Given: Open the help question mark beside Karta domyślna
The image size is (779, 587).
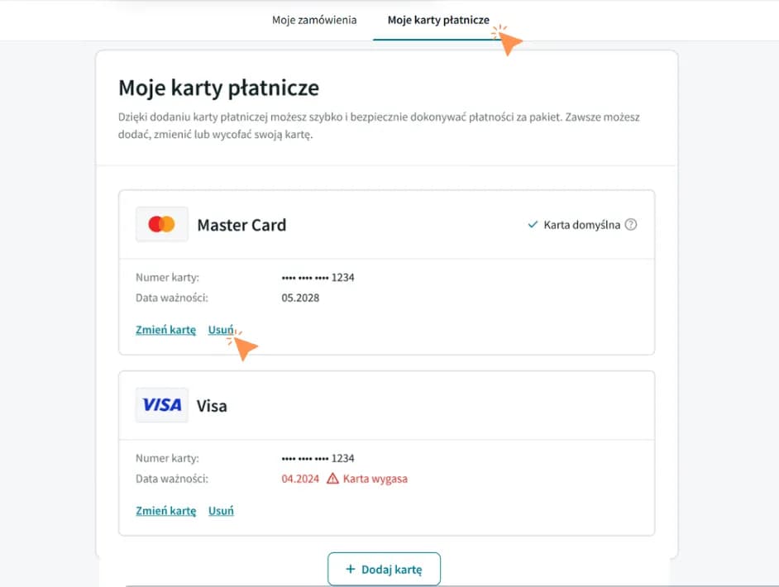Looking at the screenshot, I should (x=631, y=225).
